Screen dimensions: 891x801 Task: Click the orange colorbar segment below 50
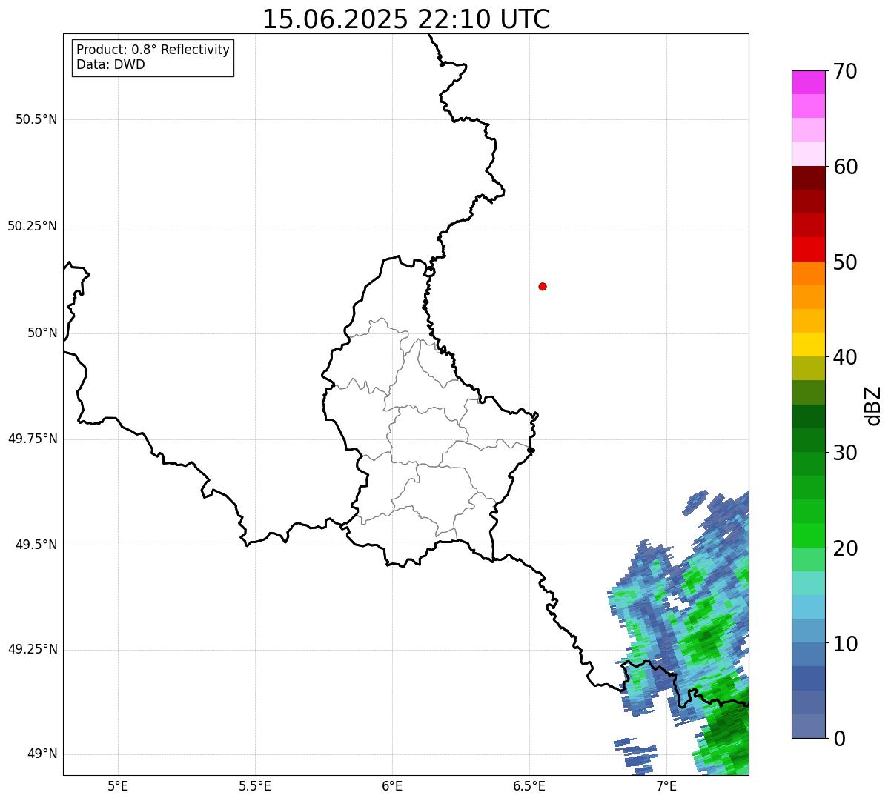[809, 273]
